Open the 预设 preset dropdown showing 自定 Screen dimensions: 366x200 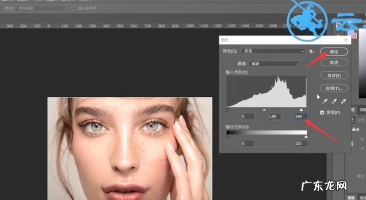pos(273,51)
